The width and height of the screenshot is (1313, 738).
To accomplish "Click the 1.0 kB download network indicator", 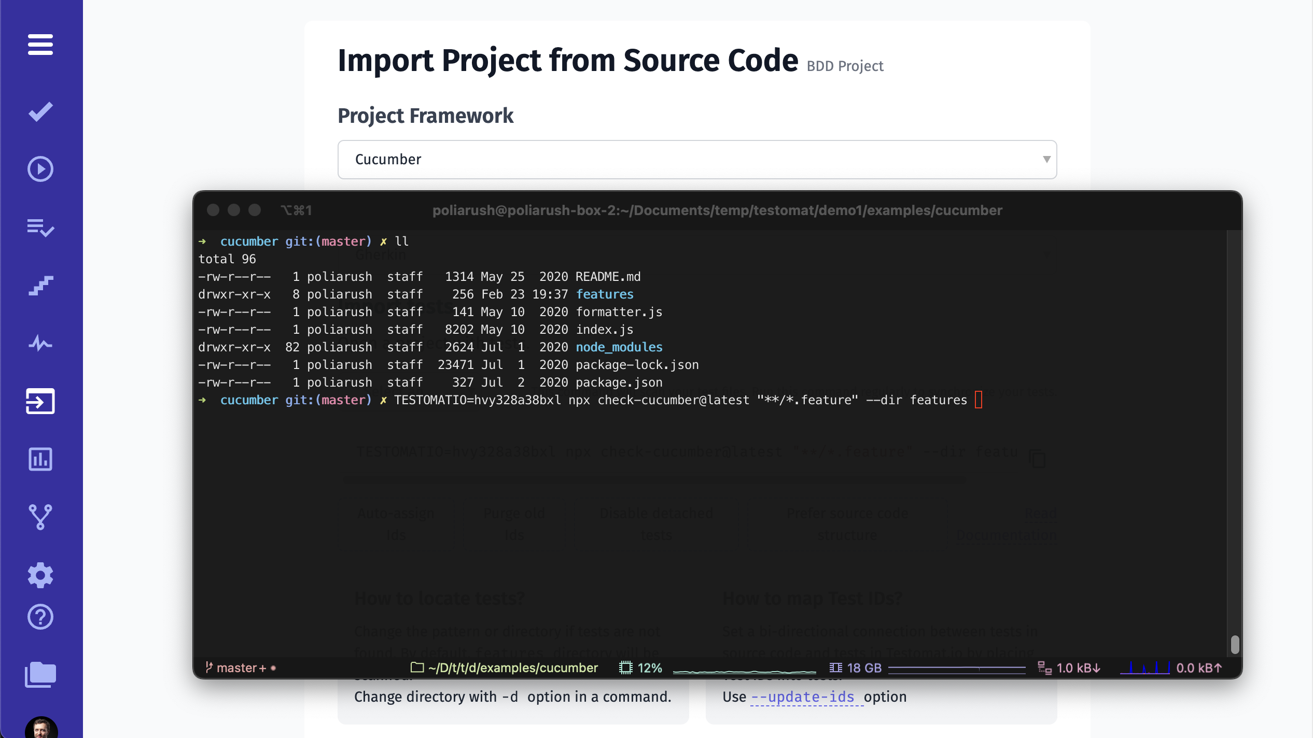I will (1069, 668).
